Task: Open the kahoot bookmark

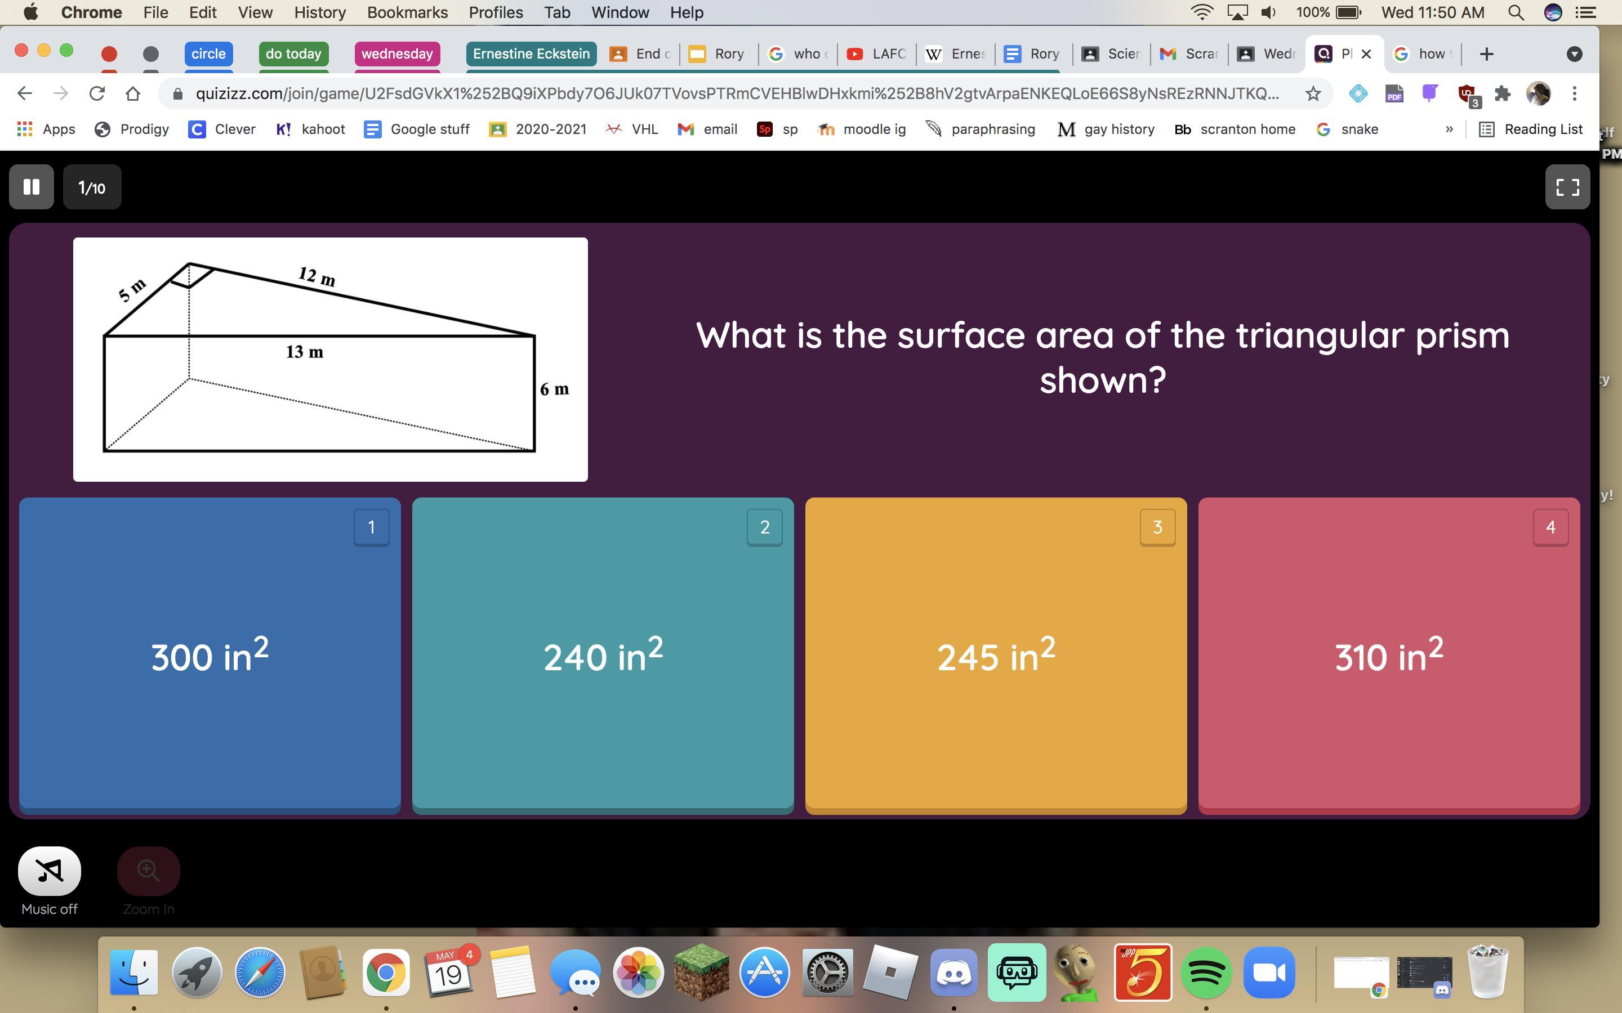Action: click(x=310, y=129)
